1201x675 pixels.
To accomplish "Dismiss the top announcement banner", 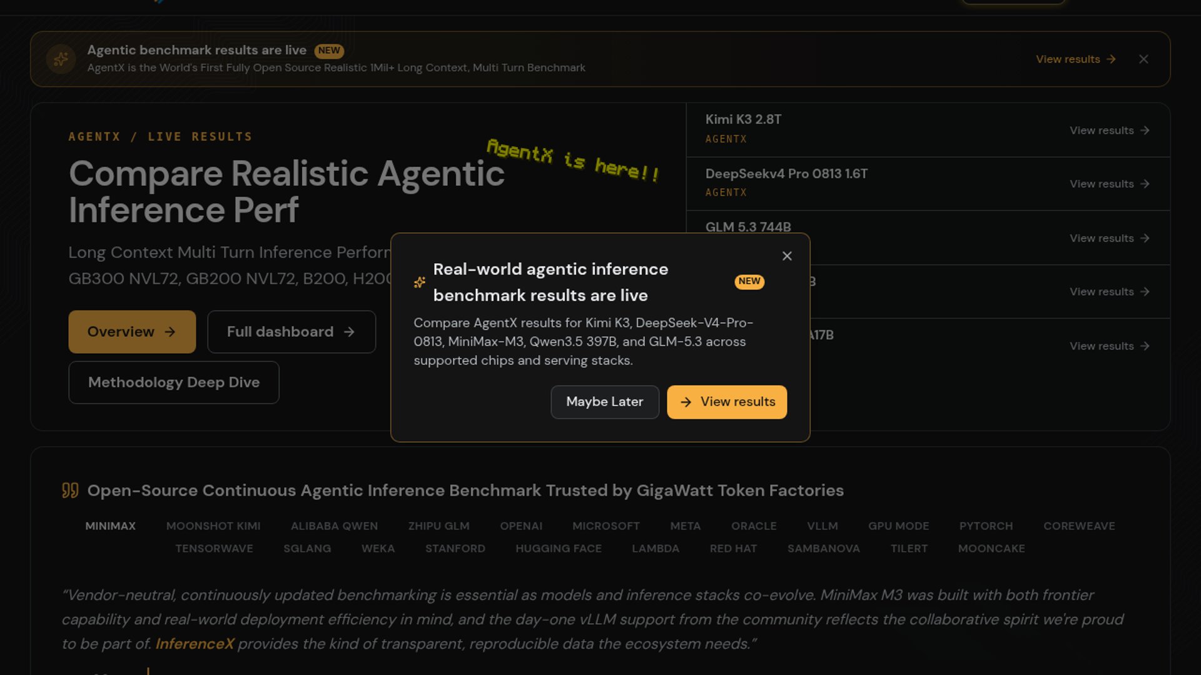I will [x=1143, y=59].
